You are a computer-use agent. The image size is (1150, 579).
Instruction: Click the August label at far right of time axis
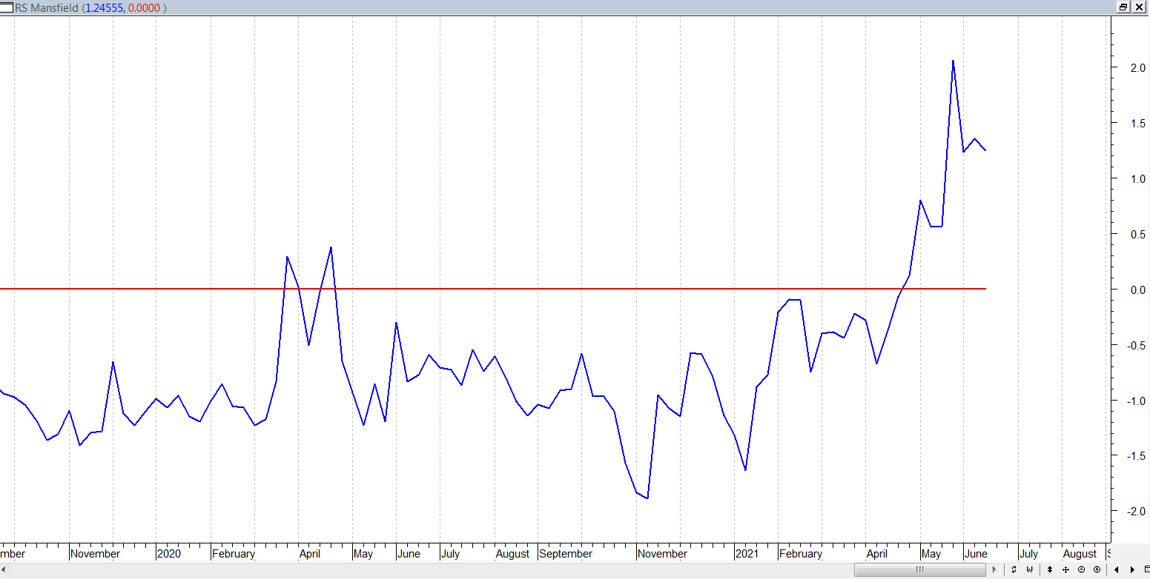coord(1080,554)
